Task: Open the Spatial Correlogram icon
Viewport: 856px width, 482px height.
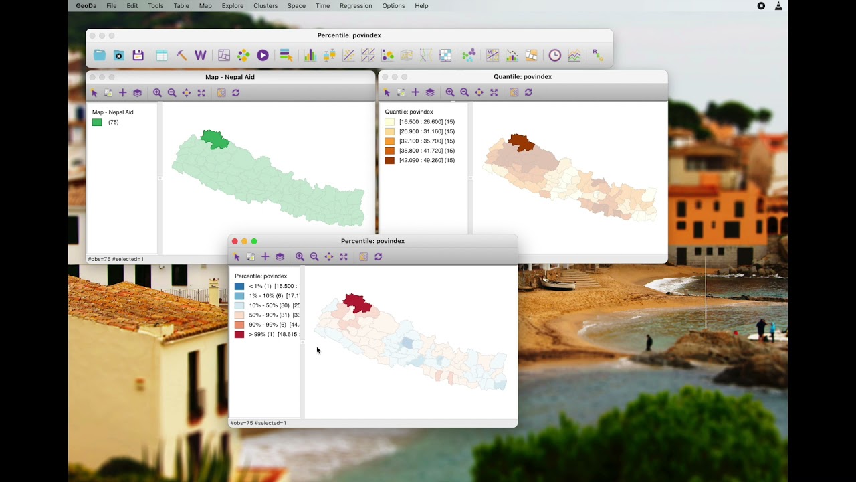Action: pyautogui.click(x=512, y=56)
